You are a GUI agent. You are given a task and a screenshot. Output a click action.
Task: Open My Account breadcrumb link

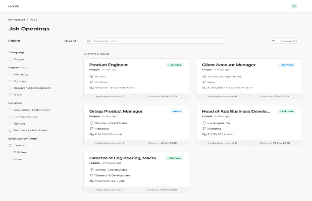pos(17,19)
